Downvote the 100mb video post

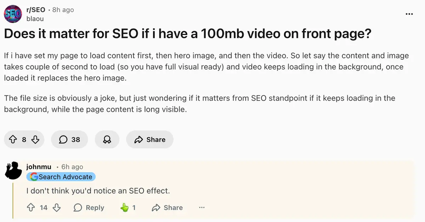tap(35, 140)
